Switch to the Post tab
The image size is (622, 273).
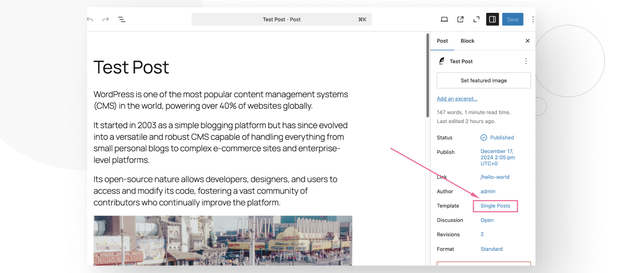(442, 41)
